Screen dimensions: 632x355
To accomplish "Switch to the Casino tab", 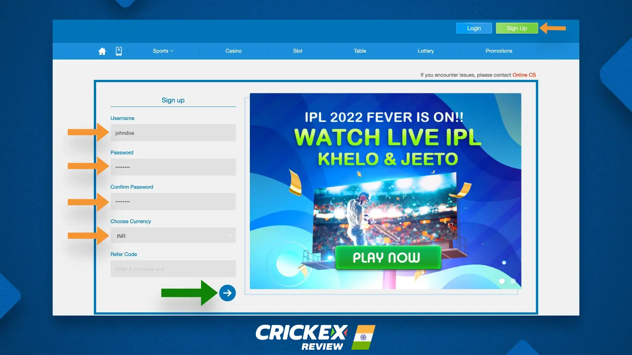I will click(233, 51).
